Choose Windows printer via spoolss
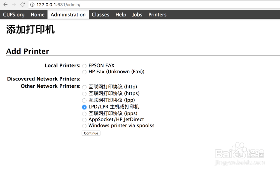The height and width of the screenshot is (172, 280). (84, 126)
